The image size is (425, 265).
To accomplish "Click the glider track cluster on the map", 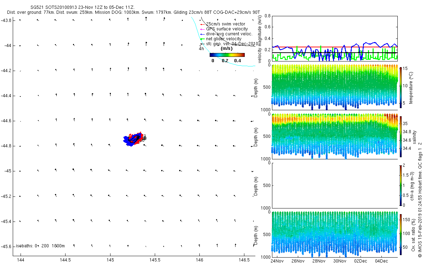I will [x=134, y=139].
